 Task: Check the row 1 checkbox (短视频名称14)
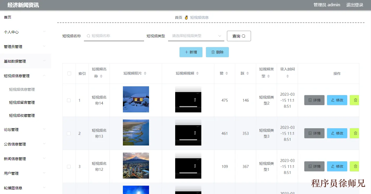click(69, 100)
